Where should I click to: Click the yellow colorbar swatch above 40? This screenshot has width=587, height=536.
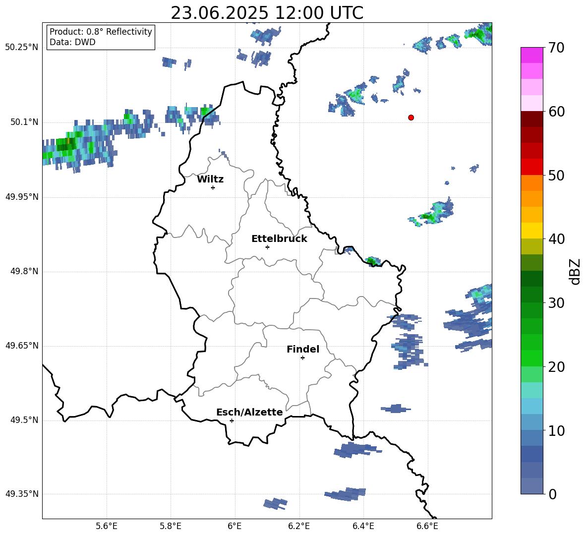[532, 231]
